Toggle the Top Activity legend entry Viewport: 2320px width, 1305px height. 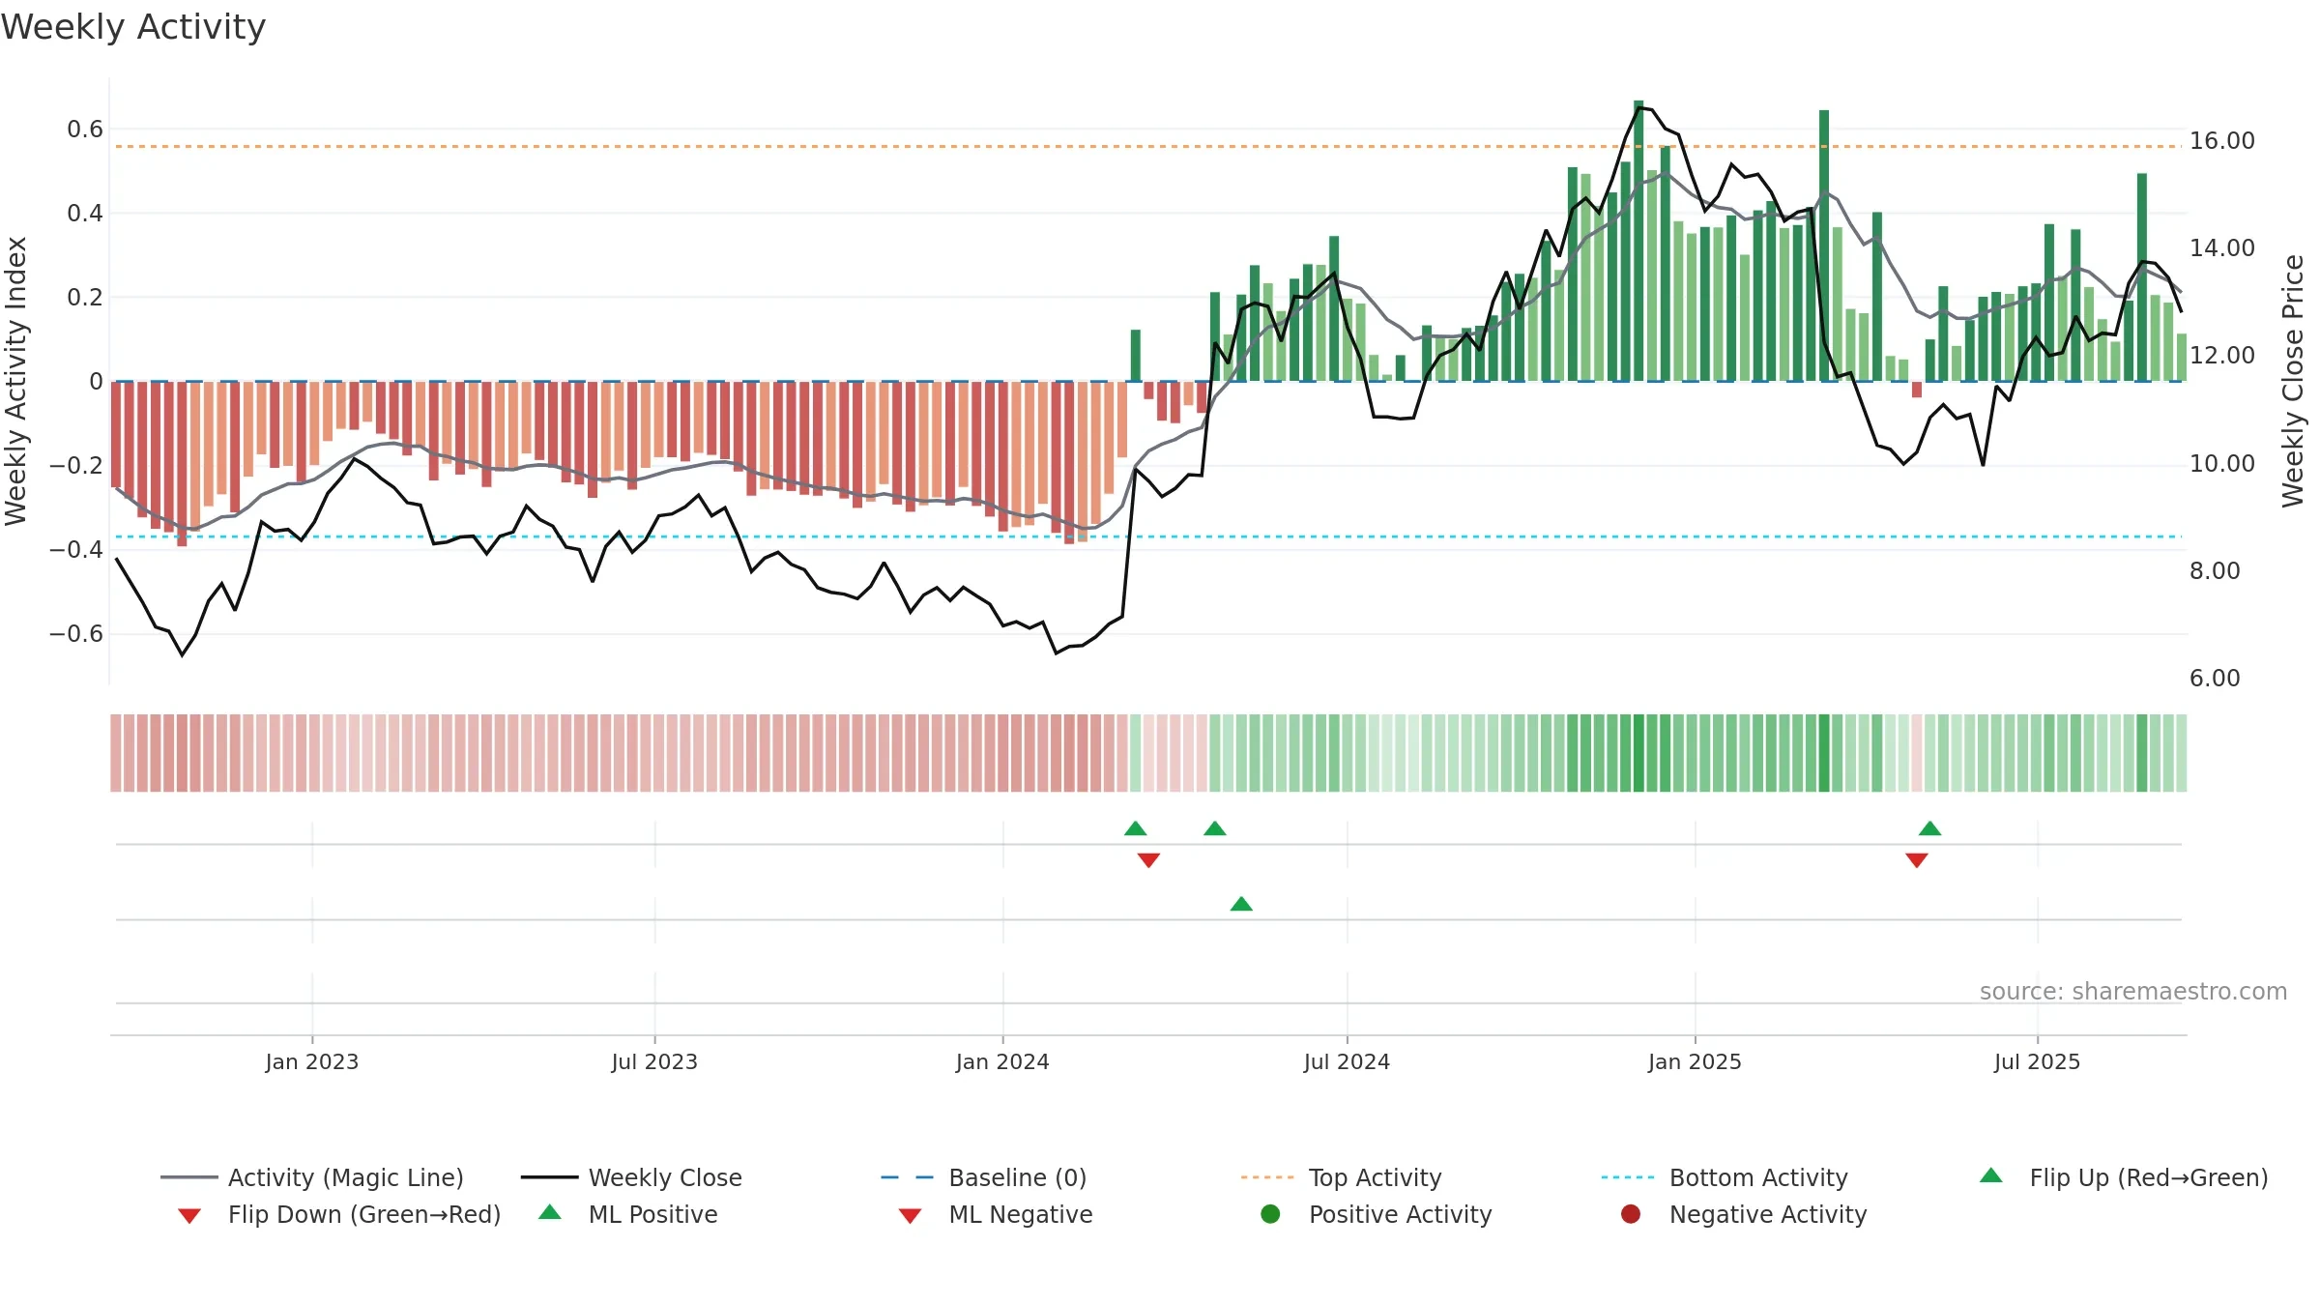tap(1341, 1177)
